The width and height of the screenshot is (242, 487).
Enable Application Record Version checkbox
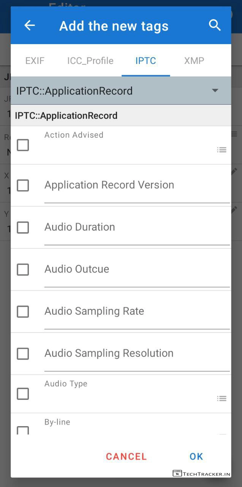coord(23,185)
